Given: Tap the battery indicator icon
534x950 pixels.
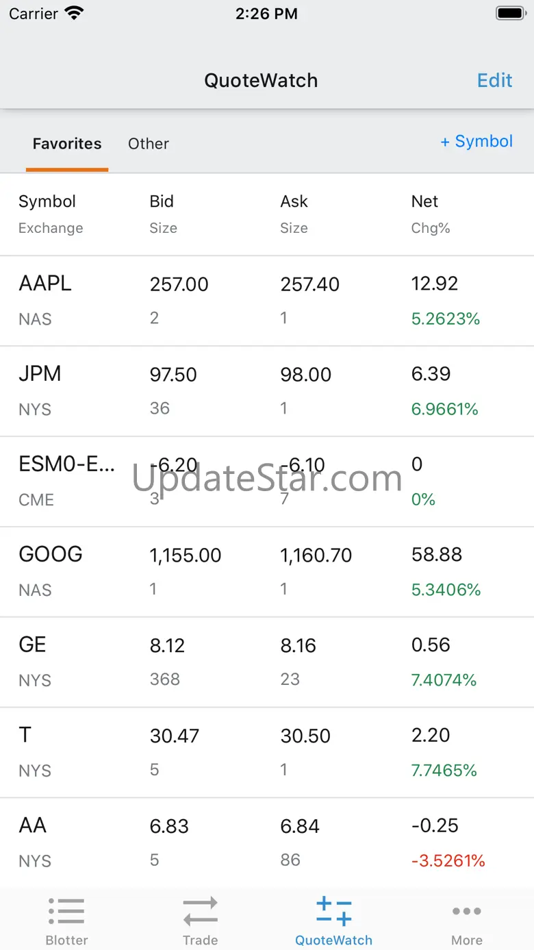Looking at the screenshot, I should coord(510,13).
